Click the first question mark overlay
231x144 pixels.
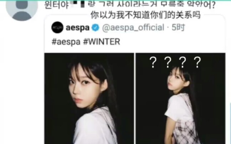153,62
